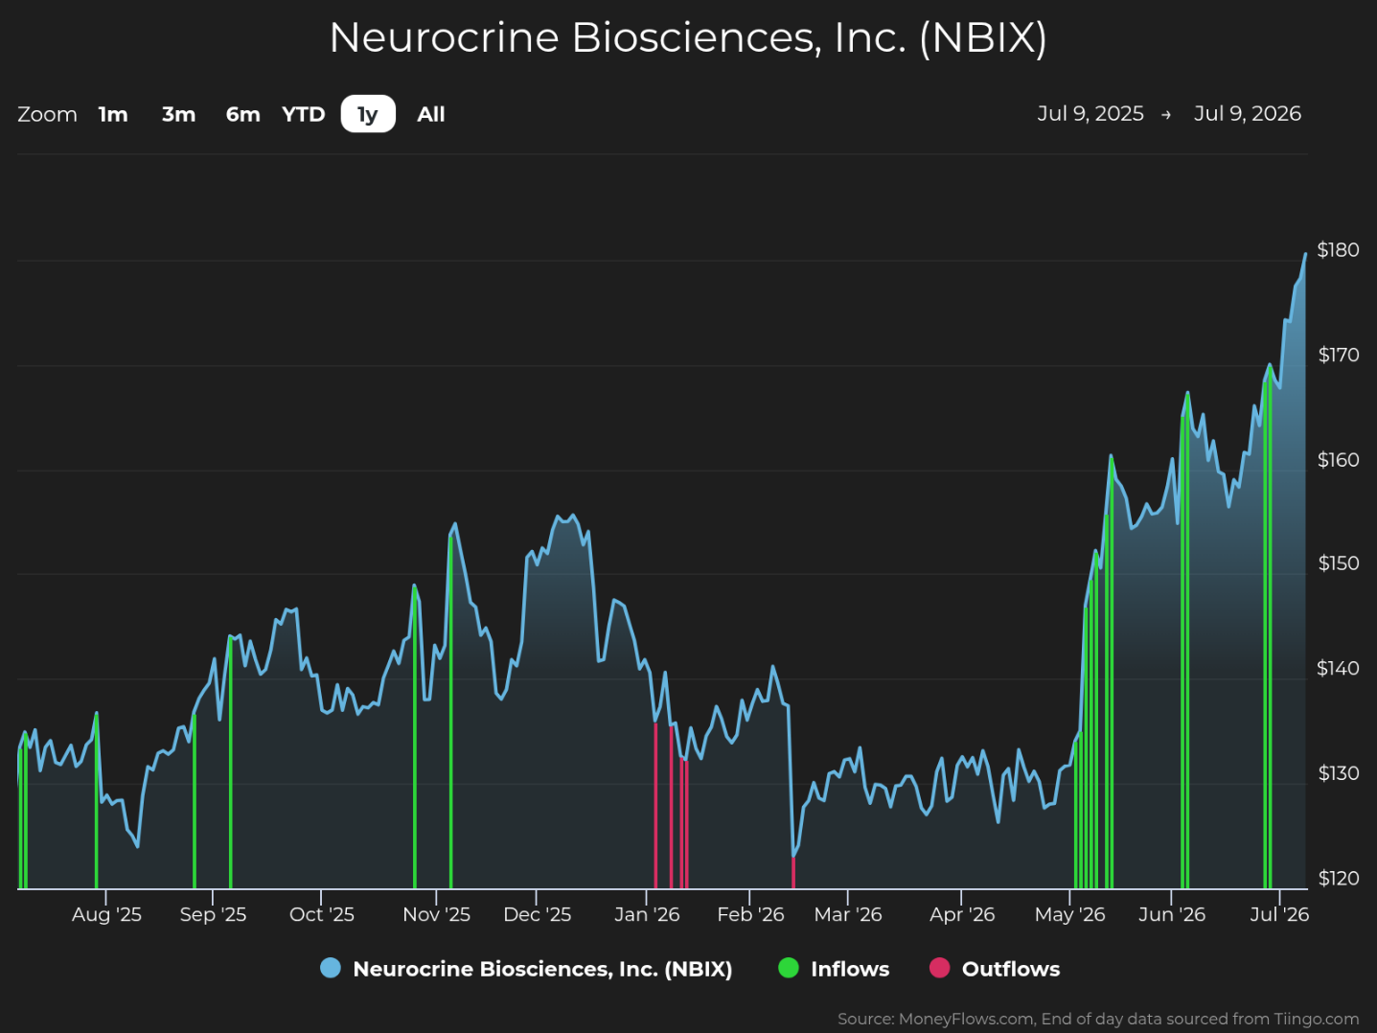Click the $160 y-axis label
Screen dimensions: 1377x1033
(1338, 460)
